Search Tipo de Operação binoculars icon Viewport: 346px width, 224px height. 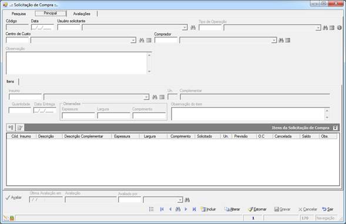coord(325,28)
